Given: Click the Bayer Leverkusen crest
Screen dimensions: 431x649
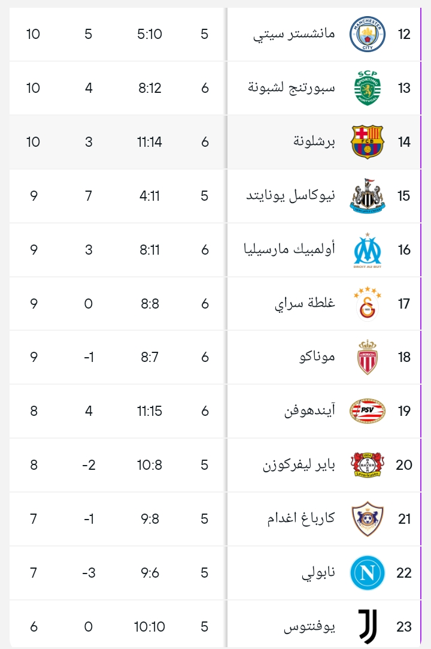Looking at the screenshot, I should [368, 465].
